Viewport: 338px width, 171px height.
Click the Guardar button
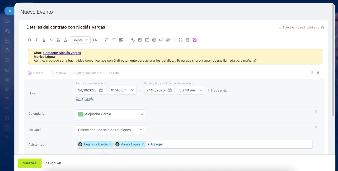pyautogui.click(x=30, y=163)
